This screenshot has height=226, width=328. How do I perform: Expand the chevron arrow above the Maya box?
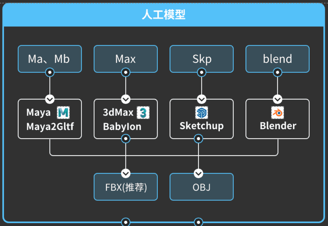[x=50, y=99]
